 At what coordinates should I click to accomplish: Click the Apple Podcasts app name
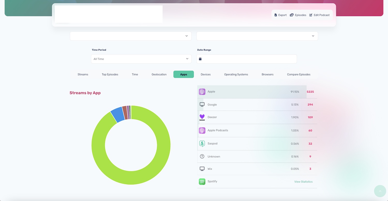click(x=218, y=130)
